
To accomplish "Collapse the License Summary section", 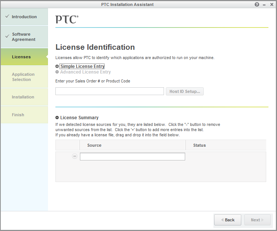I will pyautogui.click(x=57, y=117).
